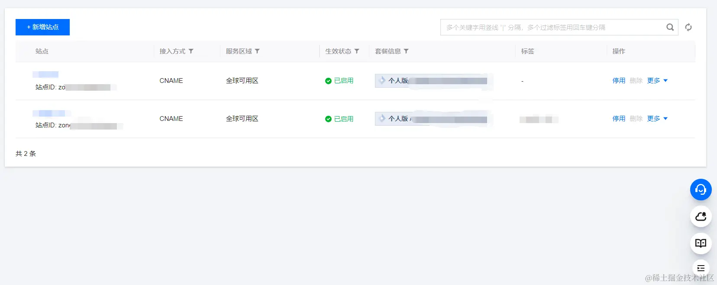
Task: Click the 服务区域 column header text
Action: tap(239, 51)
